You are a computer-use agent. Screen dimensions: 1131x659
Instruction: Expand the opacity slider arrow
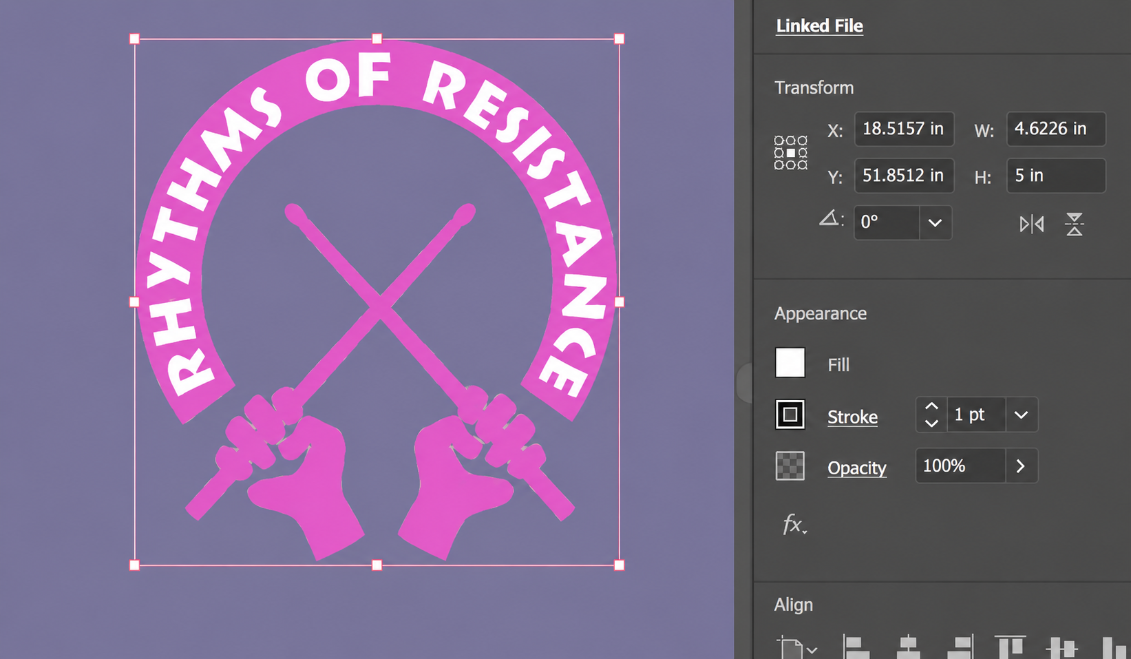pyautogui.click(x=1021, y=466)
